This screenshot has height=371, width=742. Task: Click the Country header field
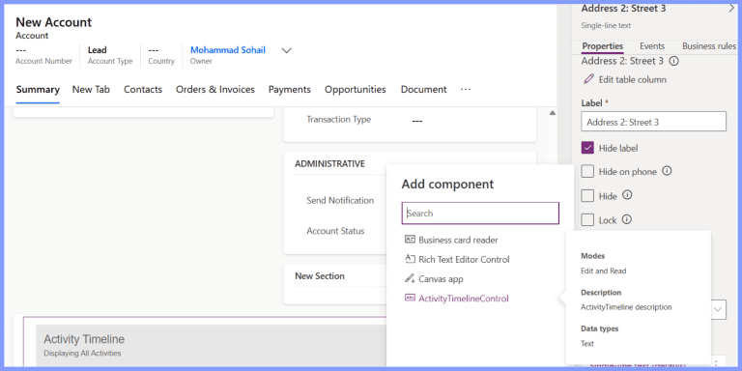161,55
